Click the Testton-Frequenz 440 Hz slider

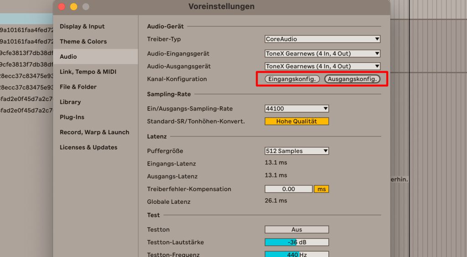[x=296, y=254]
